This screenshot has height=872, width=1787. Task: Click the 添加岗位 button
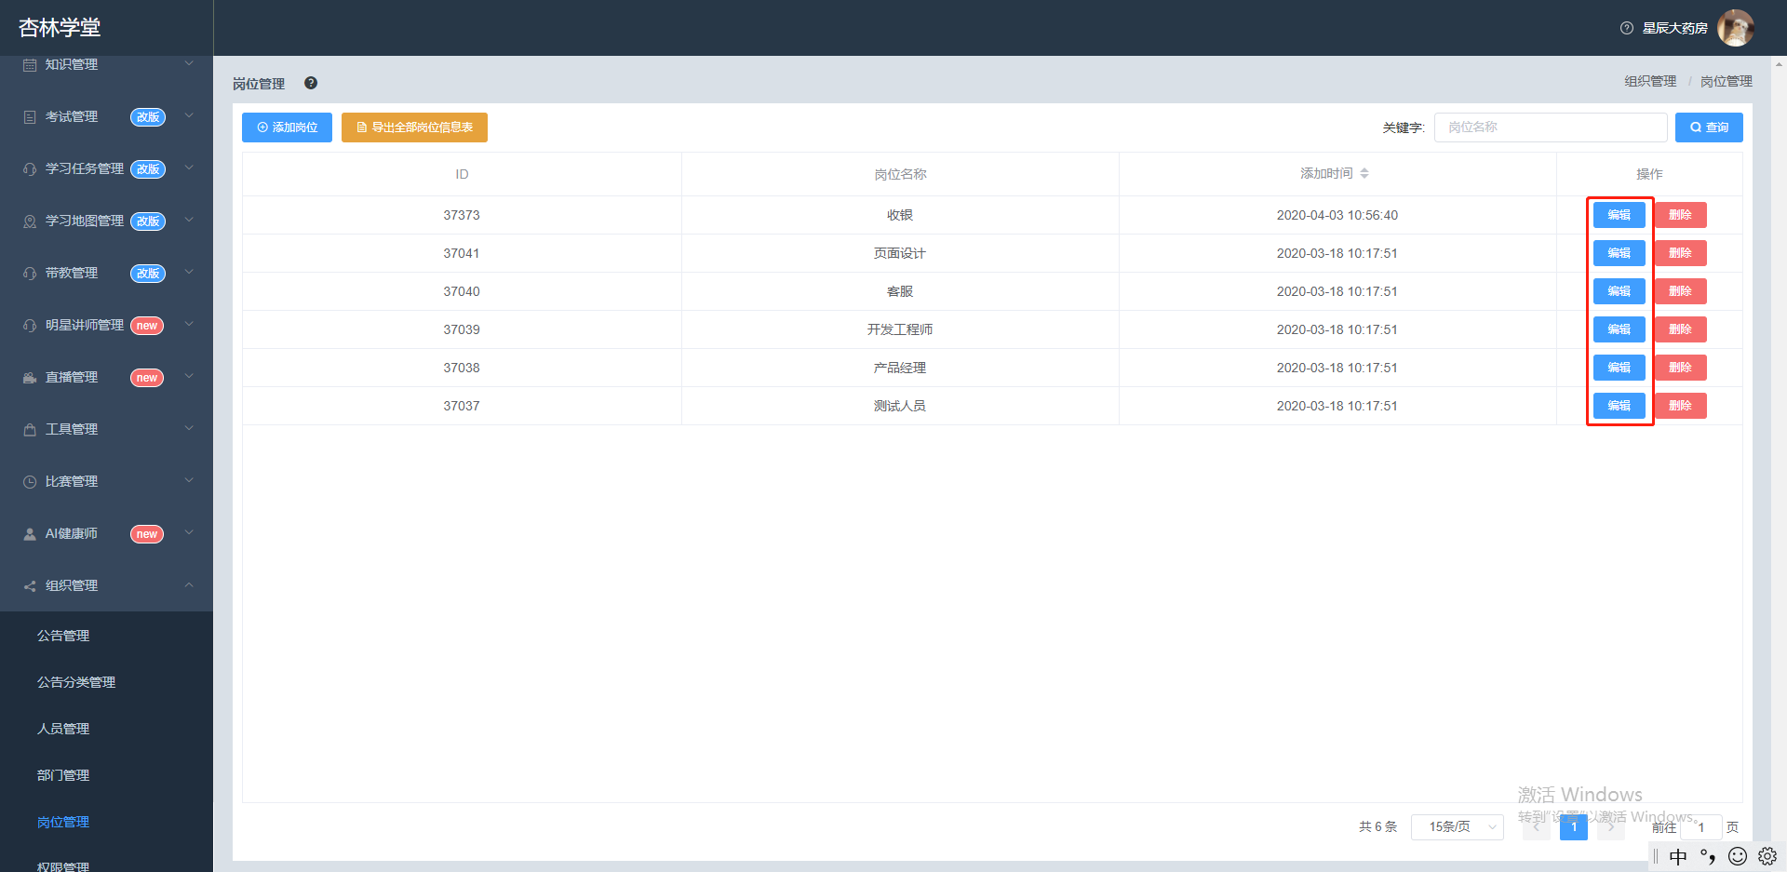[287, 127]
